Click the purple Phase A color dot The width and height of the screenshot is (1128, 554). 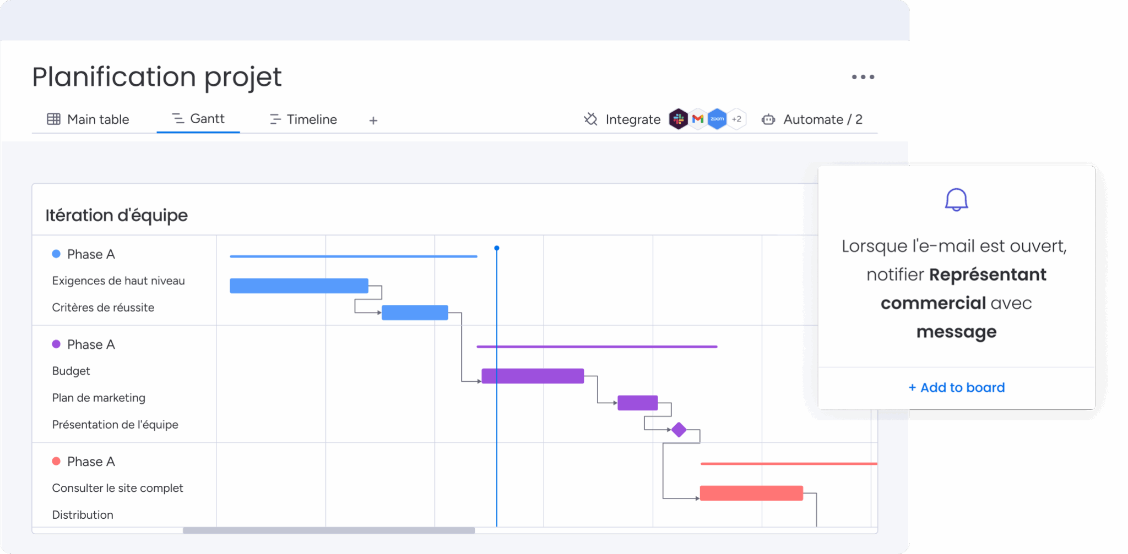point(56,344)
